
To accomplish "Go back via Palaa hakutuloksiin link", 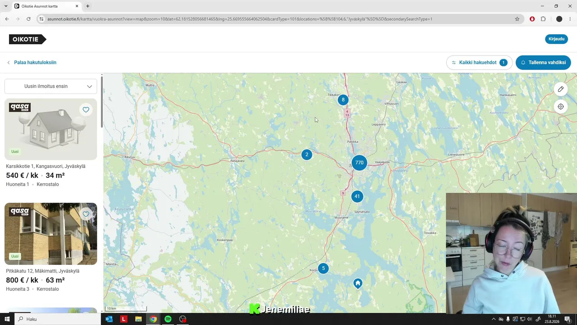I will pyautogui.click(x=32, y=63).
